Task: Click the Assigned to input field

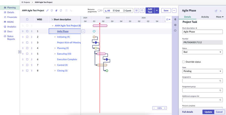Action: point(202,81)
